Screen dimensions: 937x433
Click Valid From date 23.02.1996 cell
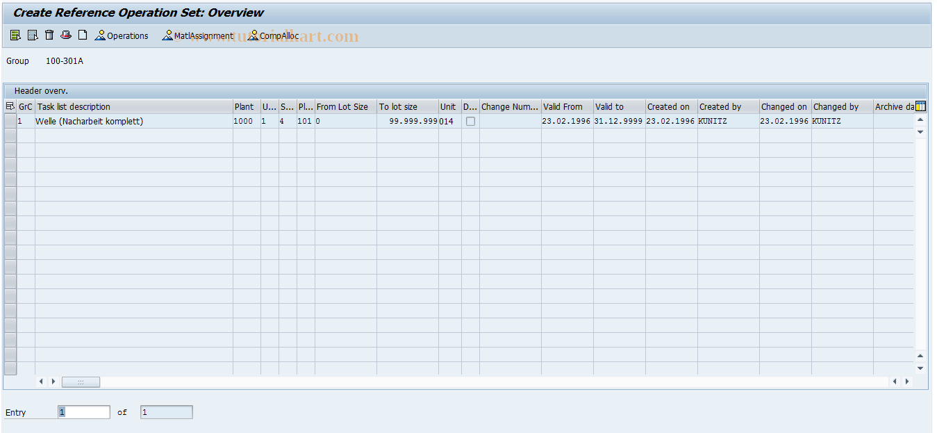click(567, 121)
